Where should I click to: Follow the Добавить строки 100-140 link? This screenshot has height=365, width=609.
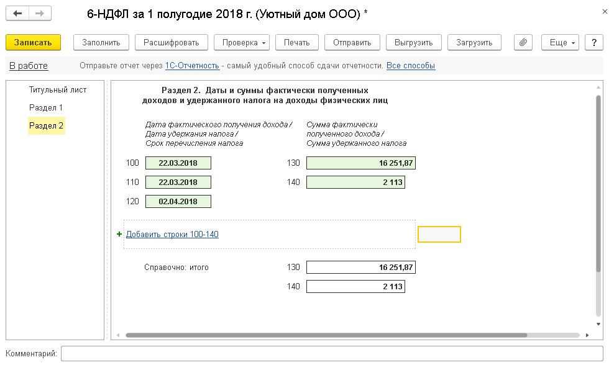coord(173,234)
